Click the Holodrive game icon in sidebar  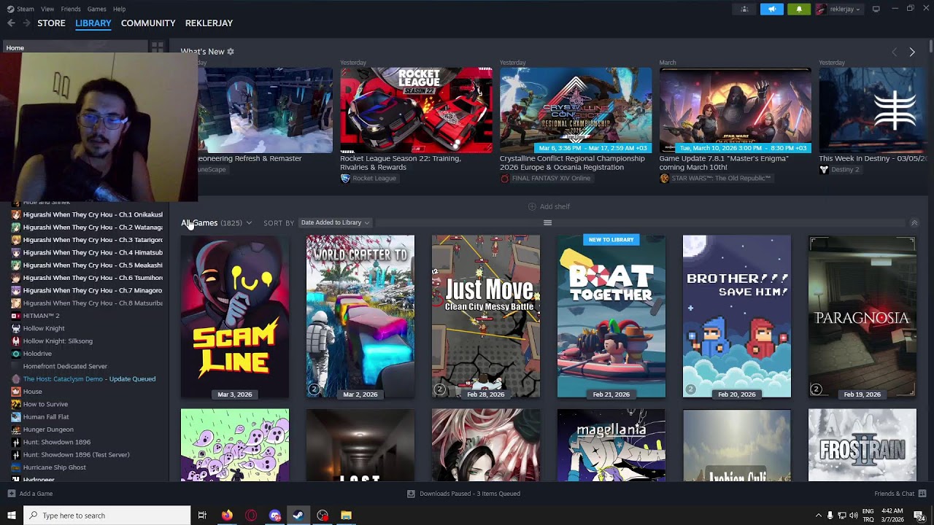(16, 354)
